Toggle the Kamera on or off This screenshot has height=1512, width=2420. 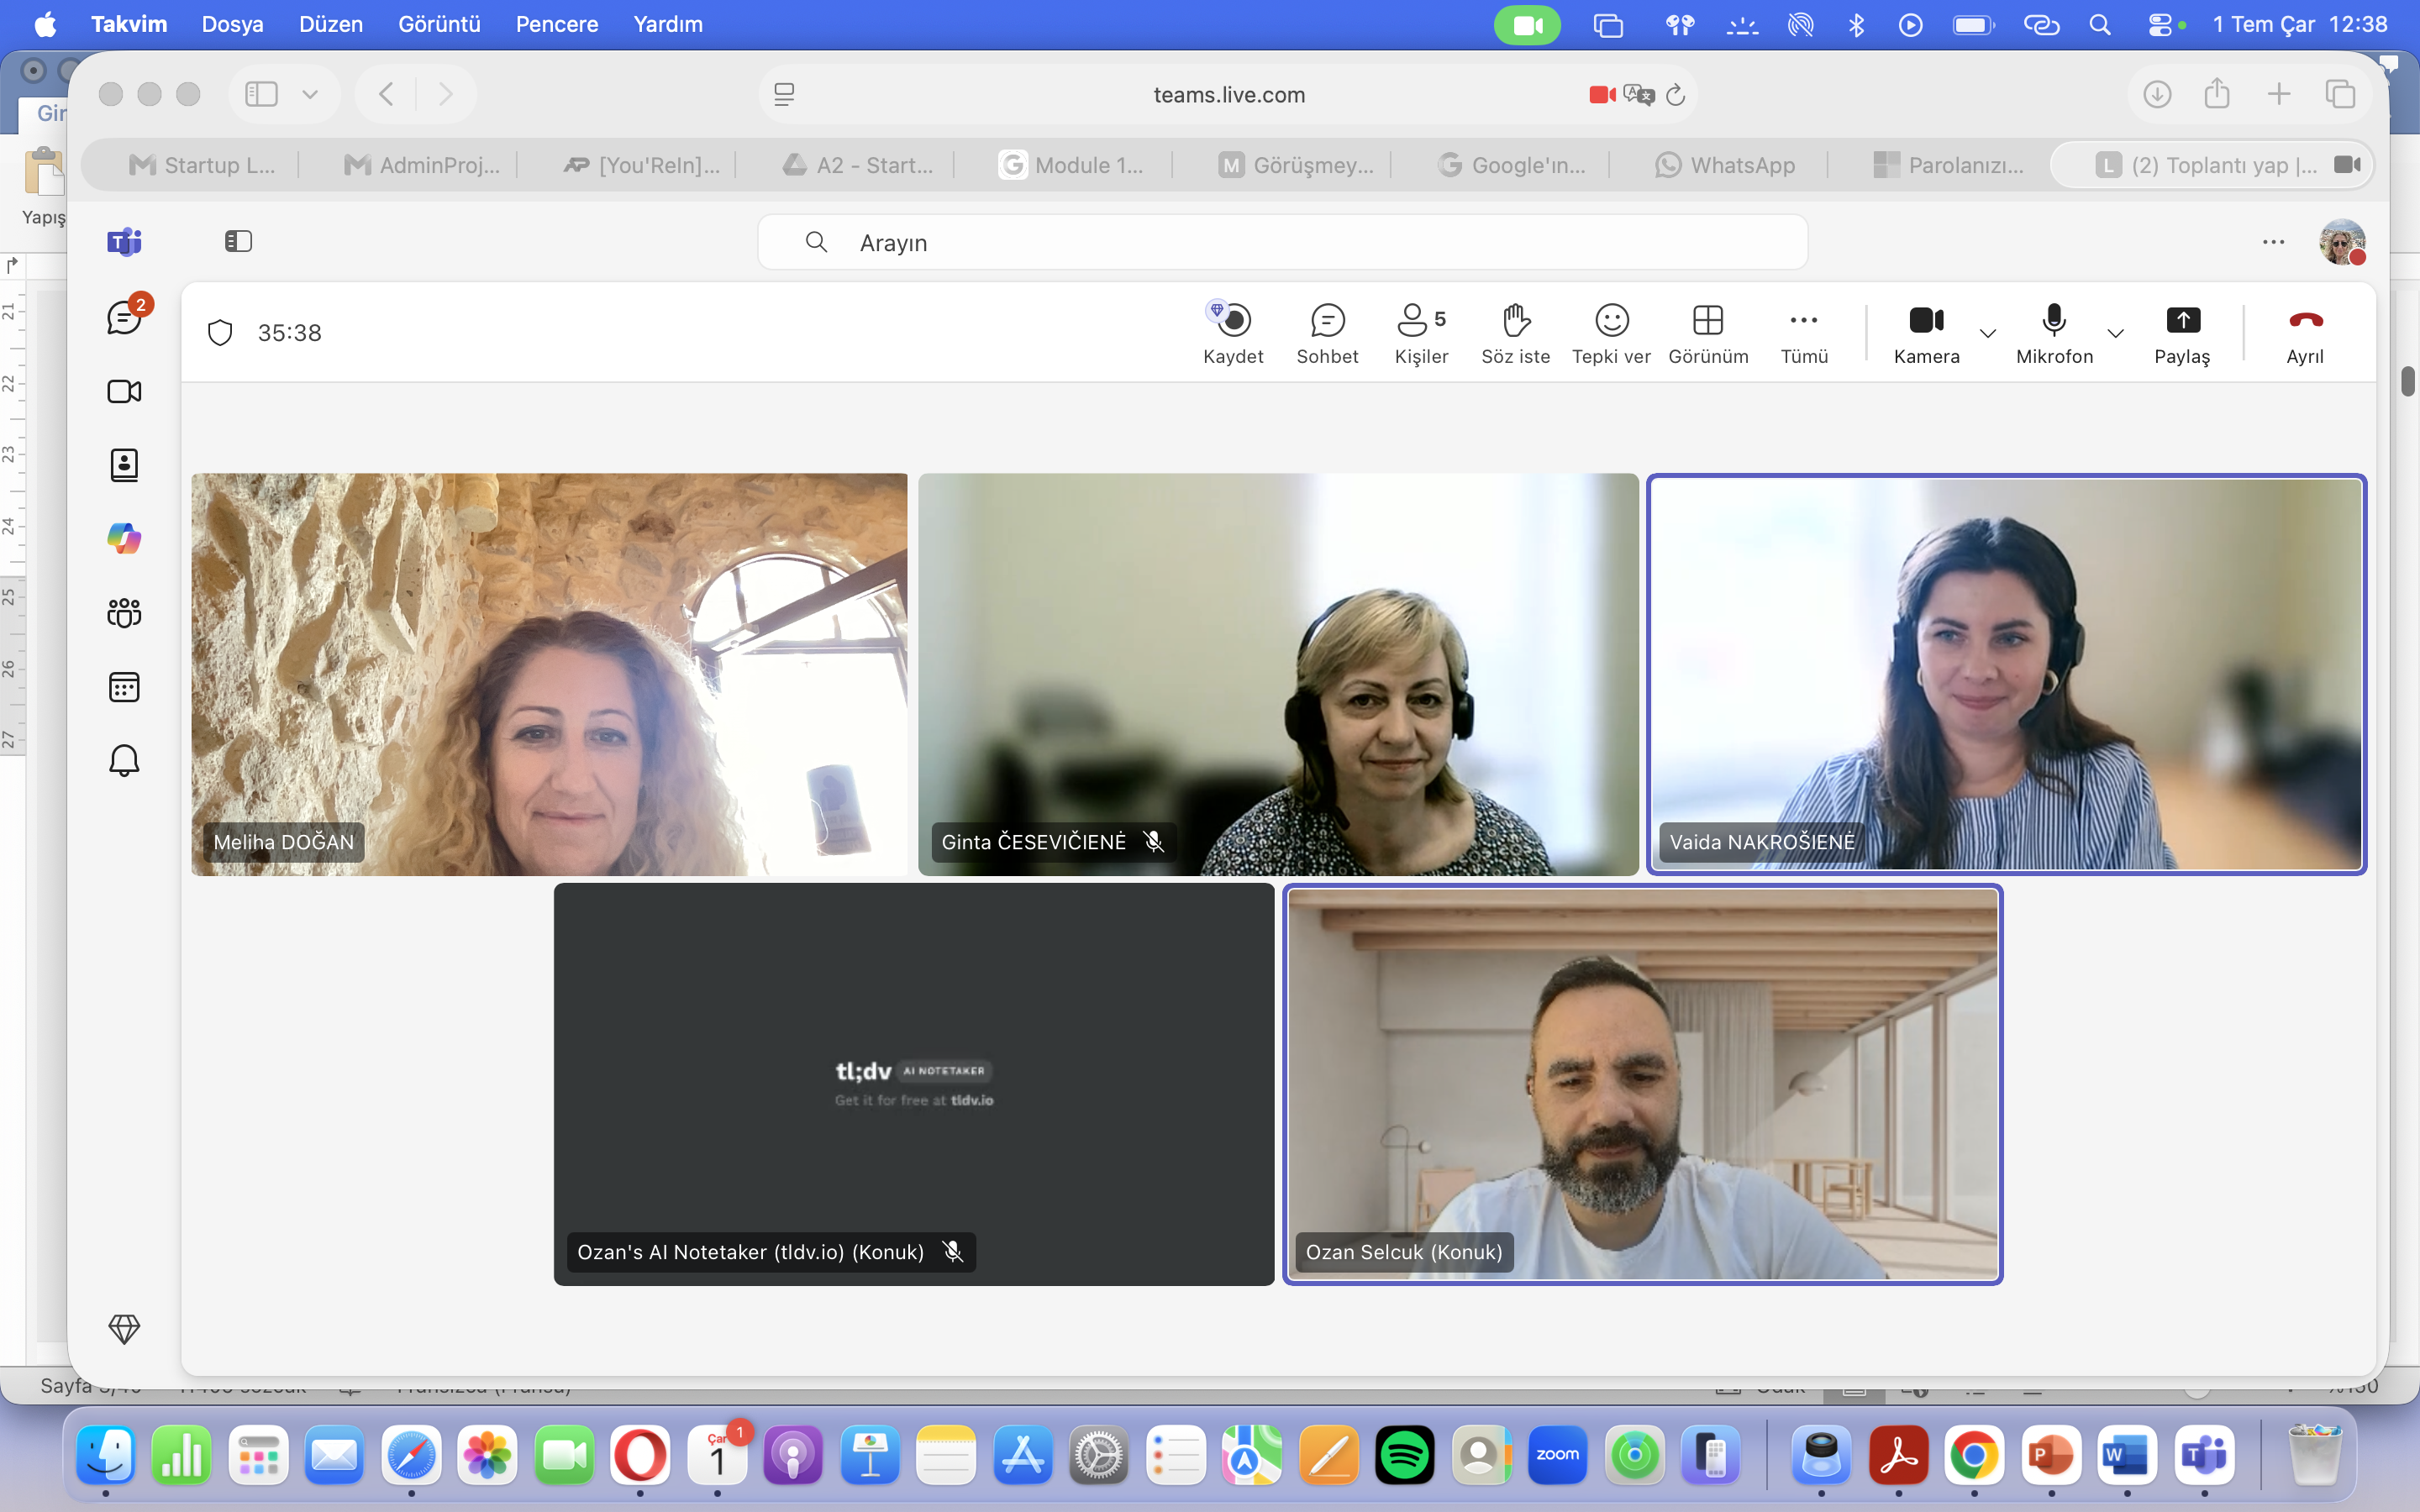click(x=1926, y=333)
